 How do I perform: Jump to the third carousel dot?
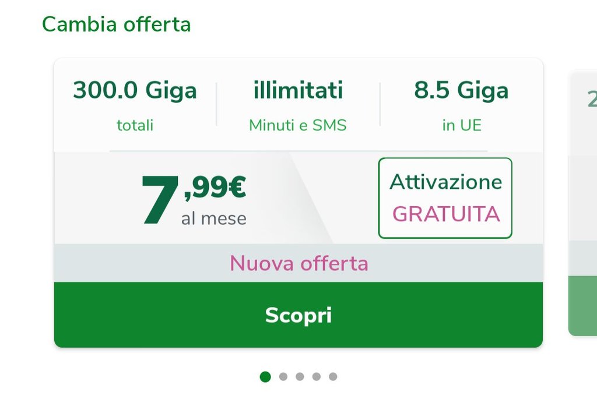[x=300, y=377]
